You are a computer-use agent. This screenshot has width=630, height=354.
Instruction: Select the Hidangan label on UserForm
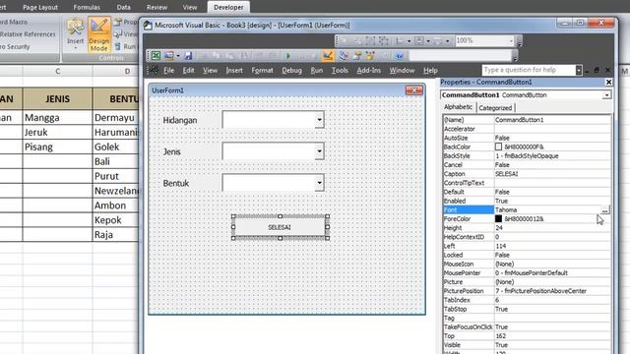coord(180,120)
